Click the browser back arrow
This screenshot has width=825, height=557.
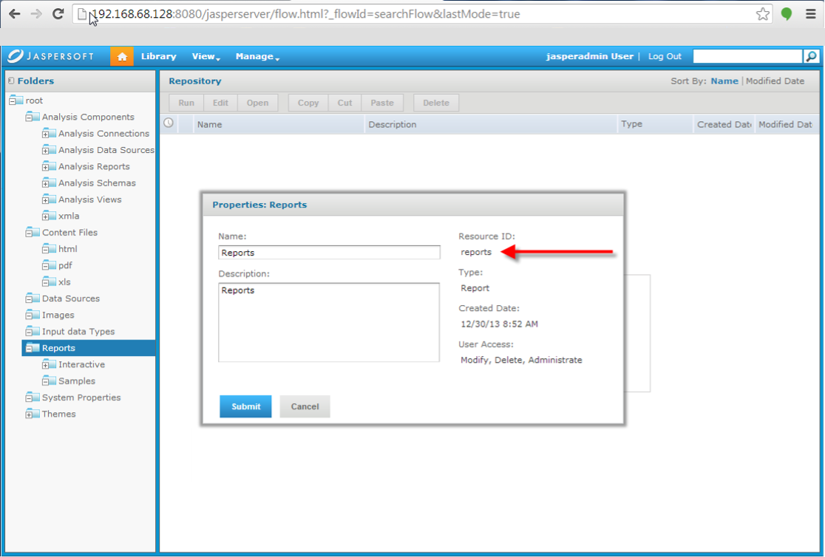tap(15, 14)
